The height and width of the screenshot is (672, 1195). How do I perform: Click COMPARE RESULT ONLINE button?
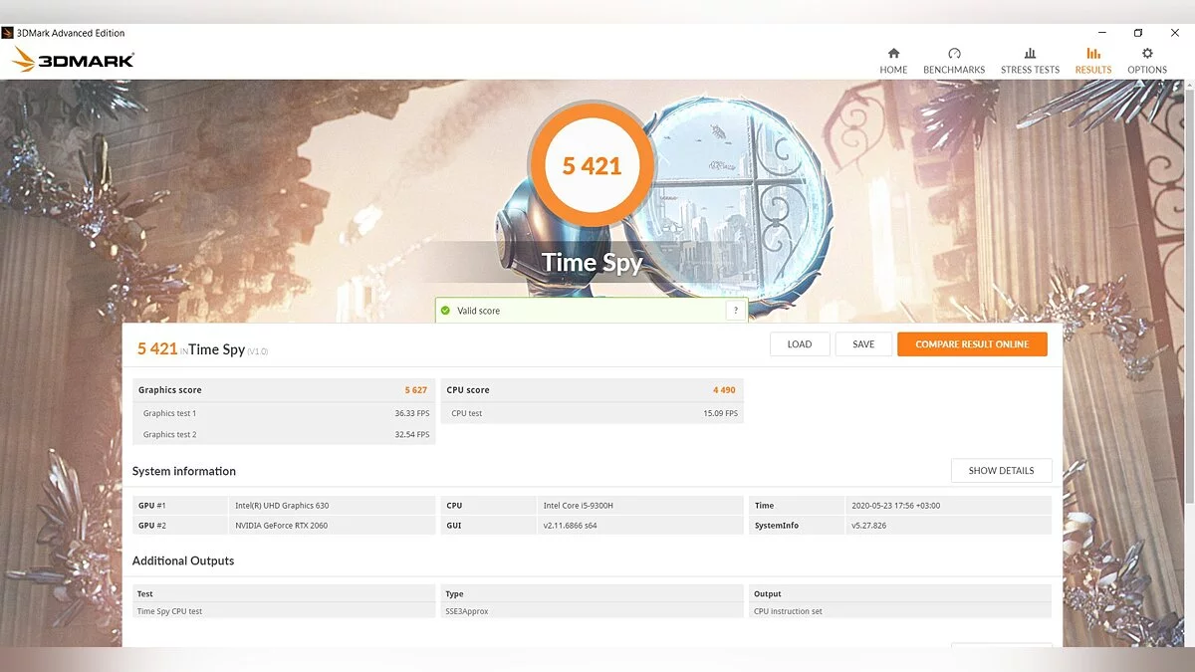pos(972,344)
